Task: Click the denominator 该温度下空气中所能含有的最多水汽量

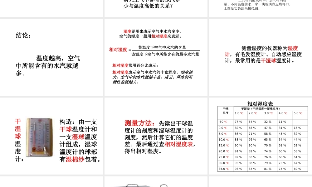Action: click(x=165, y=54)
